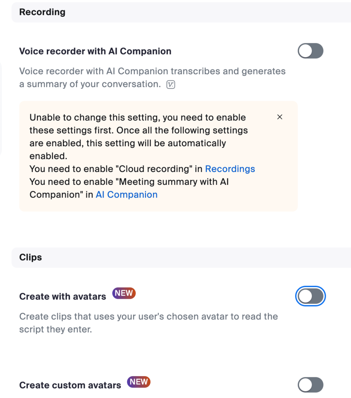Dismiss the orange warning notice with X
The width and height of the screenshot is (351, 398).
280,117
